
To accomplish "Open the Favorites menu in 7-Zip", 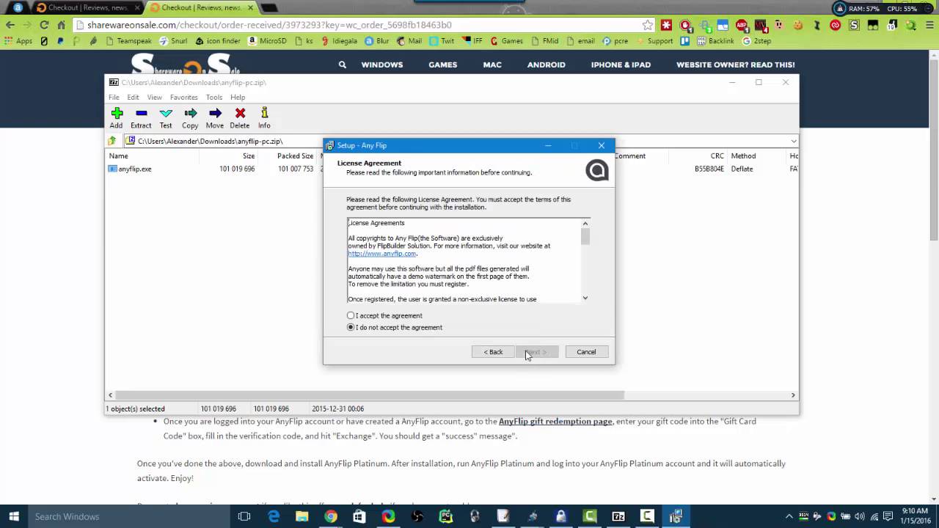I will (x=183, y=98).
